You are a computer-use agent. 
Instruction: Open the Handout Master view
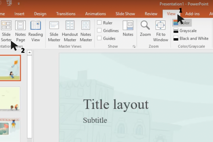(70, 31)
